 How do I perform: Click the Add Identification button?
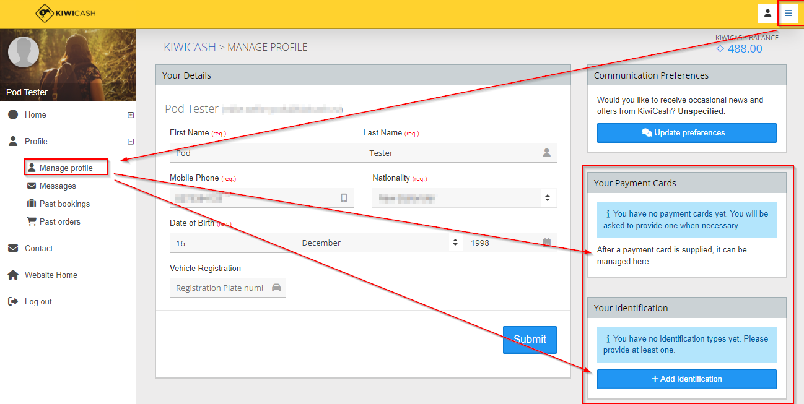coord(686,379)
